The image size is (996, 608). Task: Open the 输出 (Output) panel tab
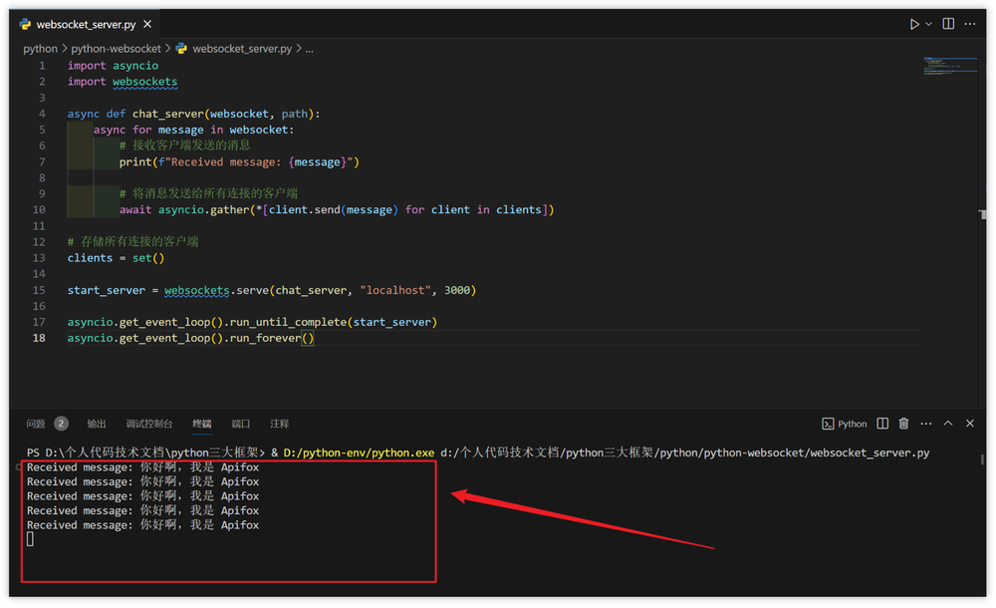(x=97, y=424)
